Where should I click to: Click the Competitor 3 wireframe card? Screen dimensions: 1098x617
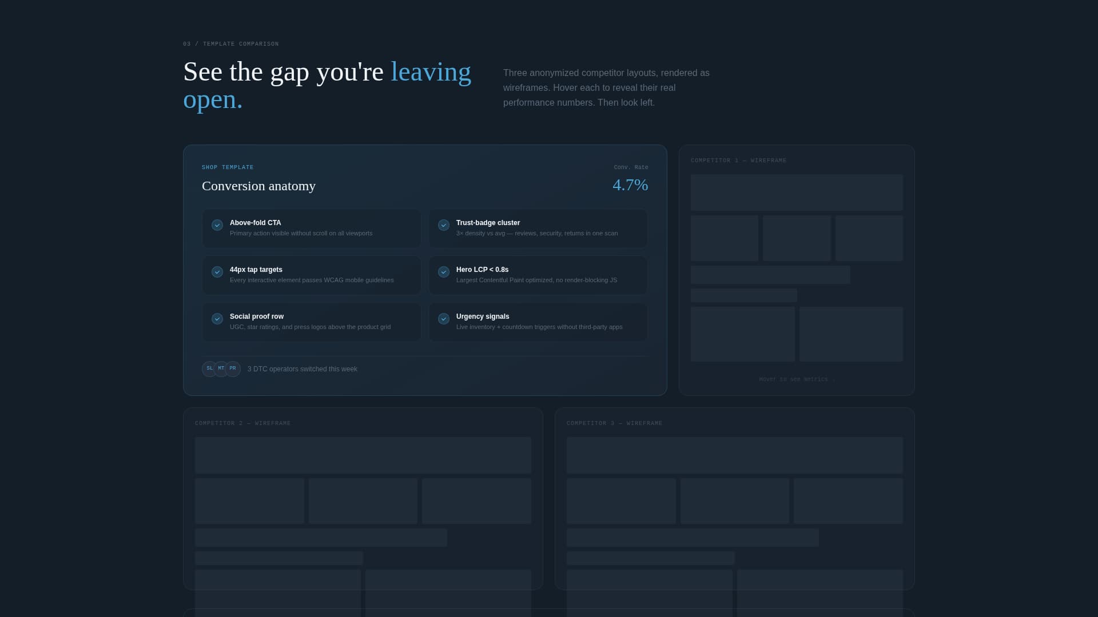coord(735,499)
